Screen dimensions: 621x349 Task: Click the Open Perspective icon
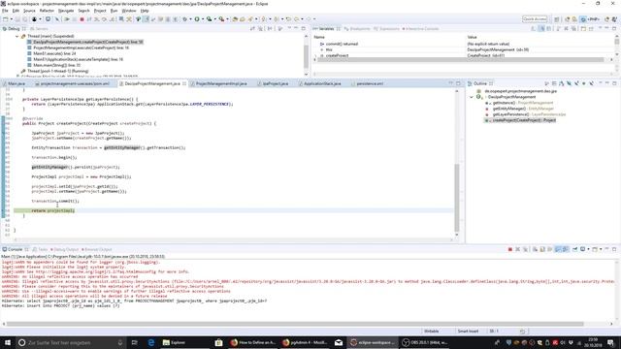click(557, 19)
